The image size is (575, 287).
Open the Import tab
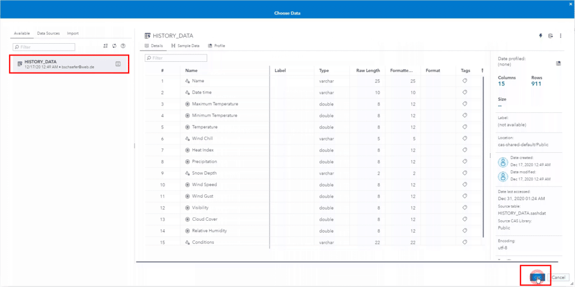point(72,34)
